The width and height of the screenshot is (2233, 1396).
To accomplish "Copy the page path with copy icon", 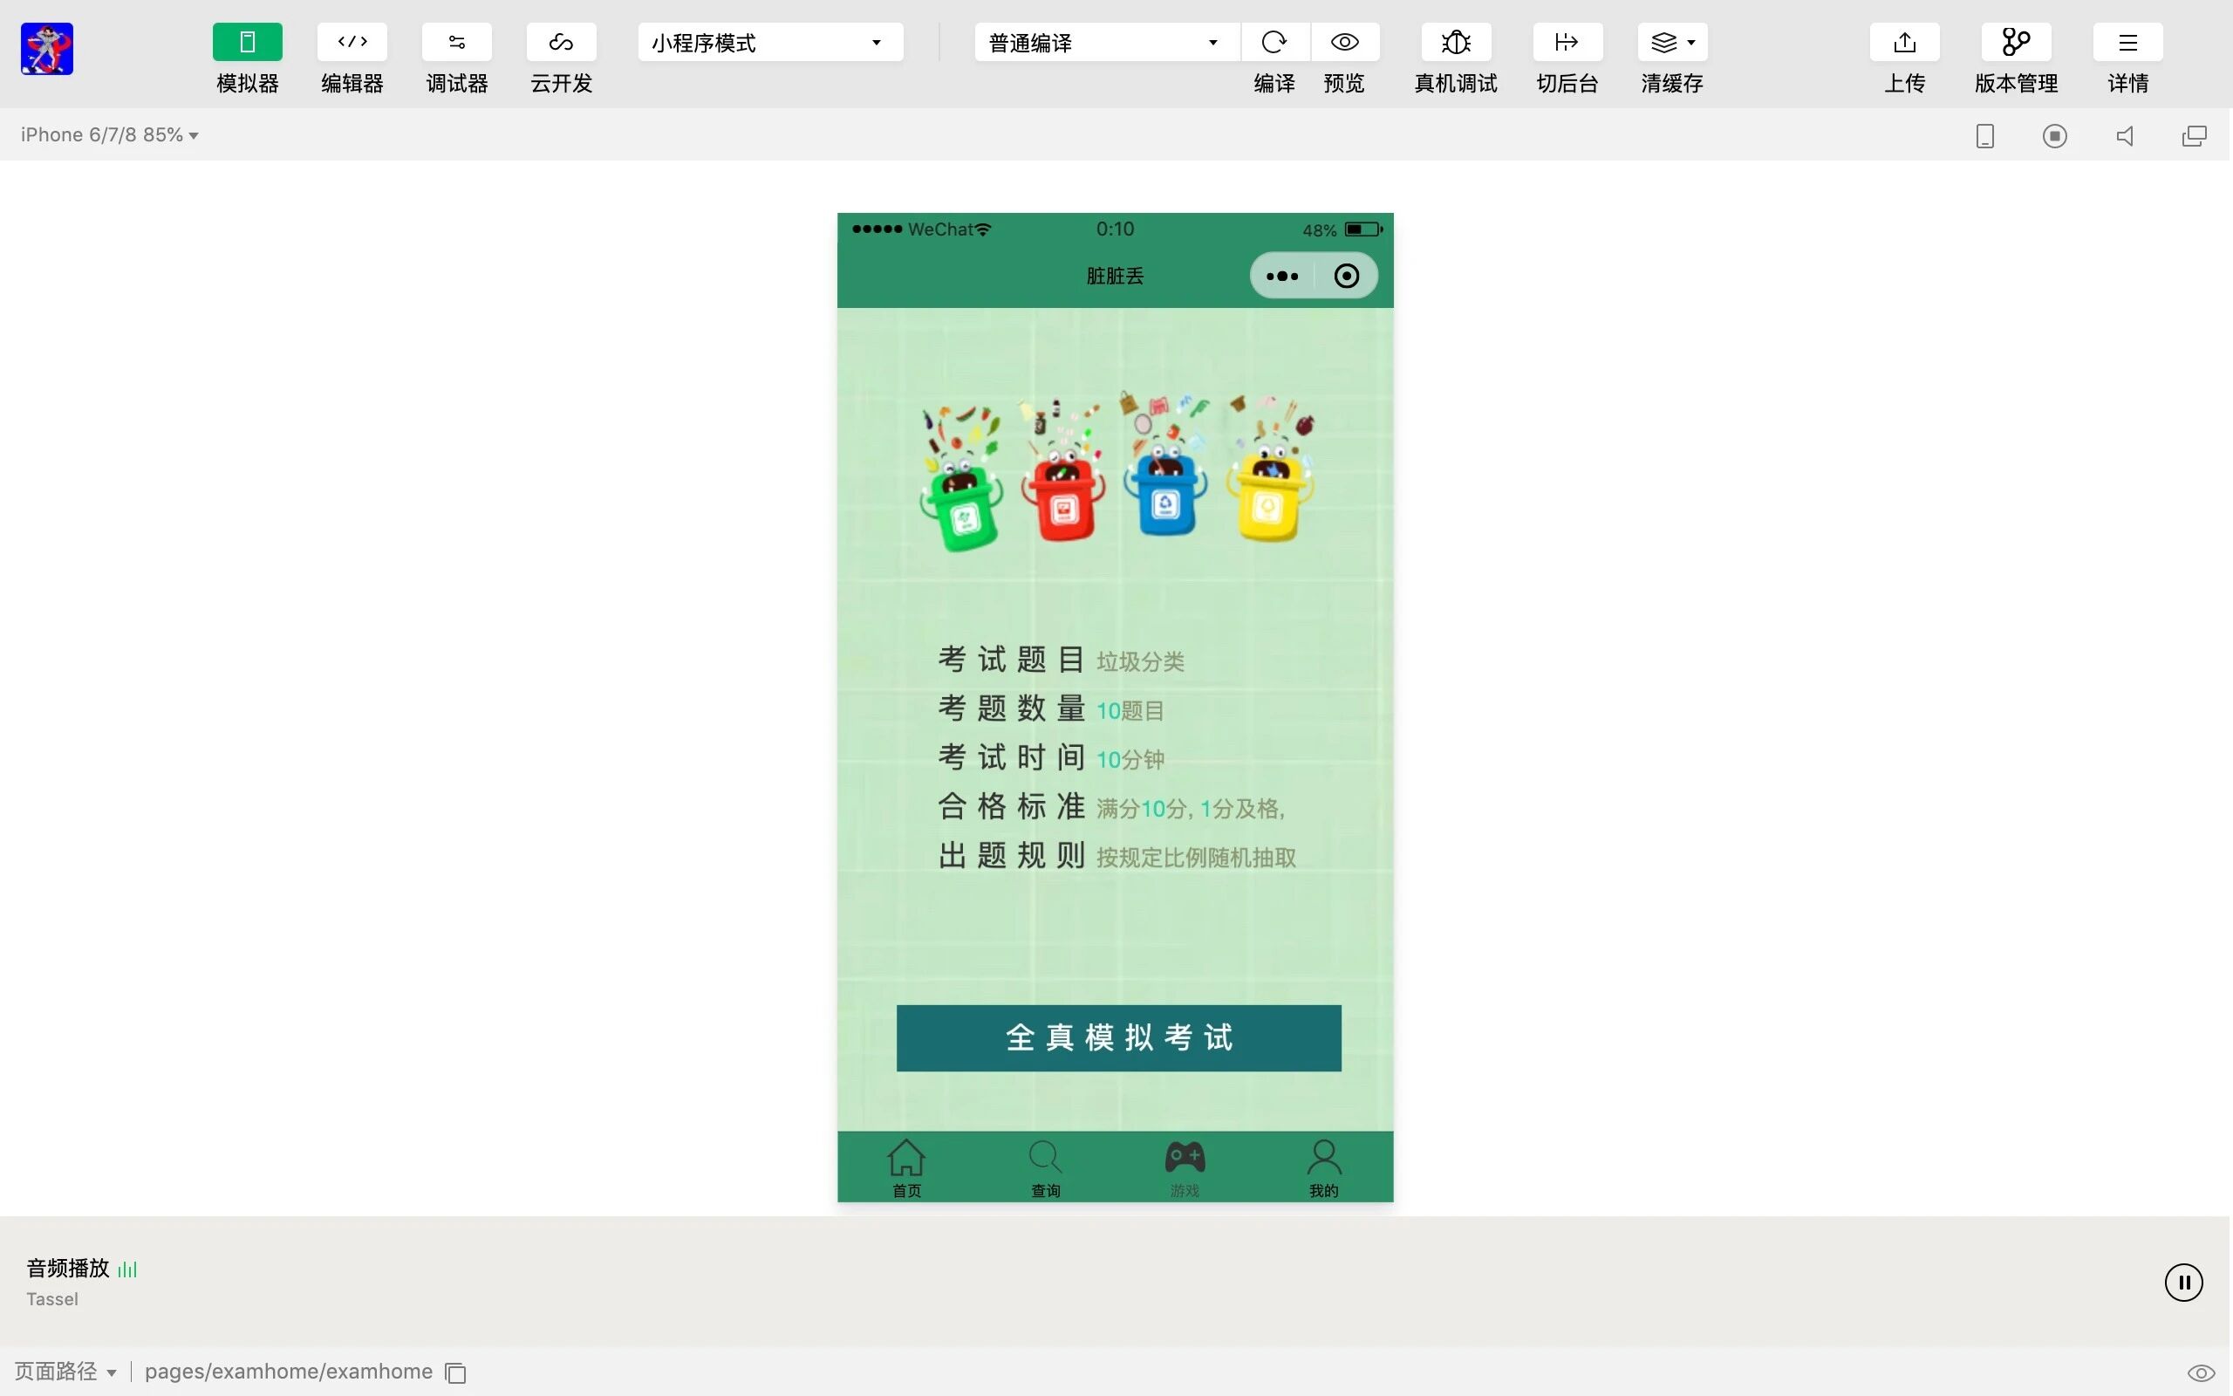I will point(456,1373).
